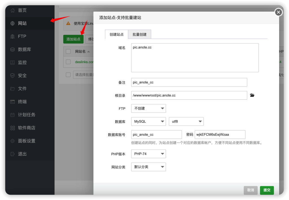The height and width of the screenshot is (200, 289).
Task: Open the 首页 homepage from sidebar
Action: tap(20, 10)
